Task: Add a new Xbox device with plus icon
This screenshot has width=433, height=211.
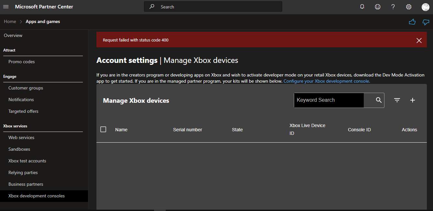Action: [413, 100]
